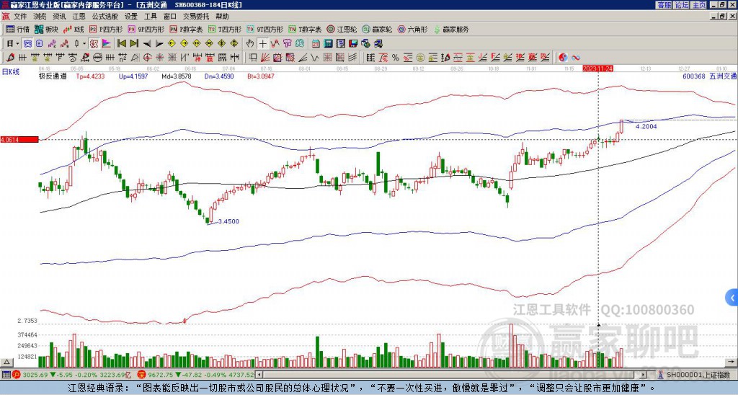Click the black right arrow icon

(x=159, y=44)
